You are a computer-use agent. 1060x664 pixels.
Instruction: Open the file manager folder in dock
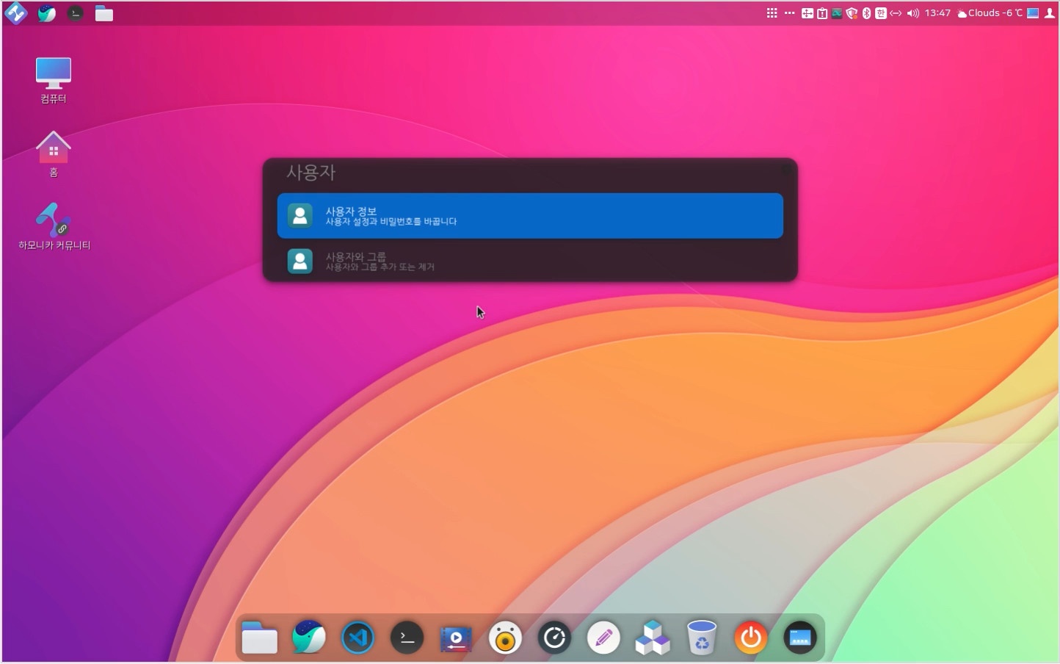point(259,638)
